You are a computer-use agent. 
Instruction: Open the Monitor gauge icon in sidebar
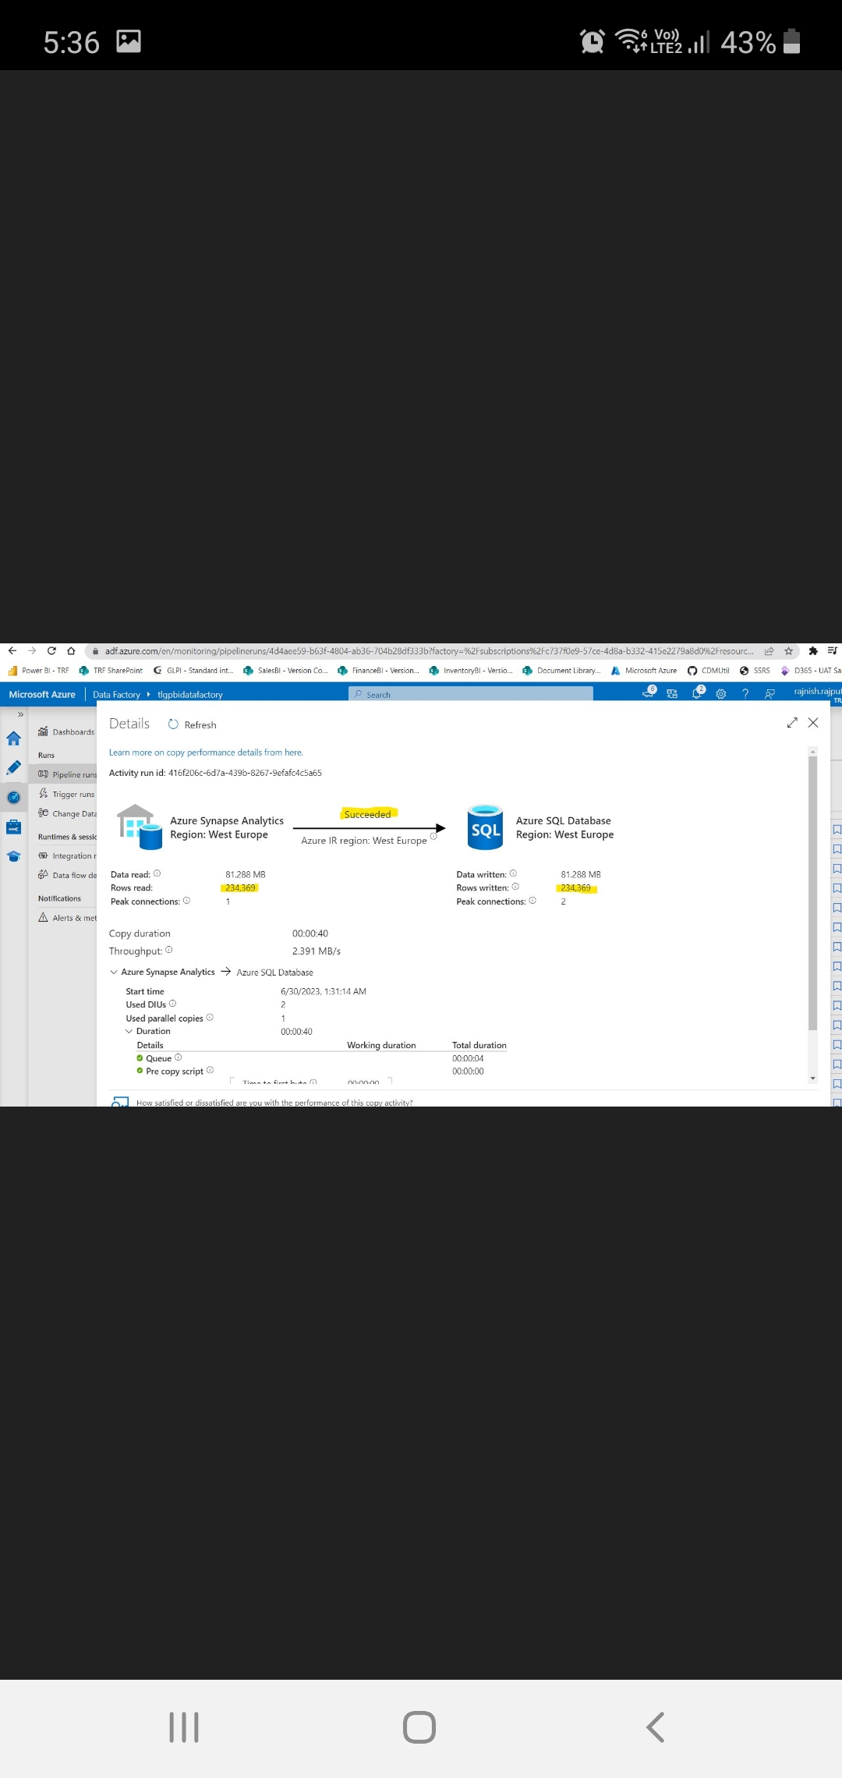pos(14,797)
